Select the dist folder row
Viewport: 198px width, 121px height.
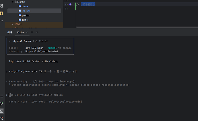coord(34,24)
